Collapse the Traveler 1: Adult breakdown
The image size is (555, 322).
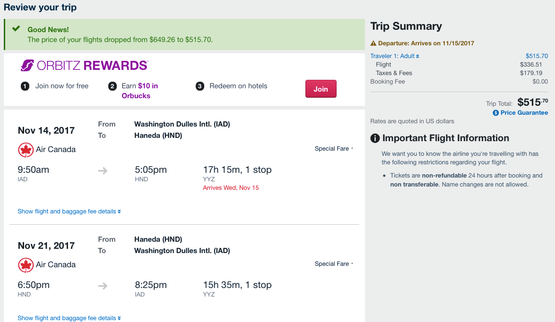coord(395,56)
